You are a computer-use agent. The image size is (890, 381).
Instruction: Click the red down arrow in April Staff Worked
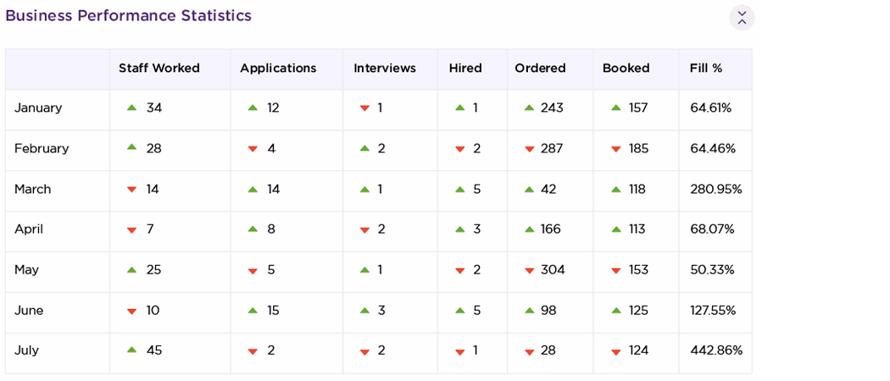pos(131,230)
